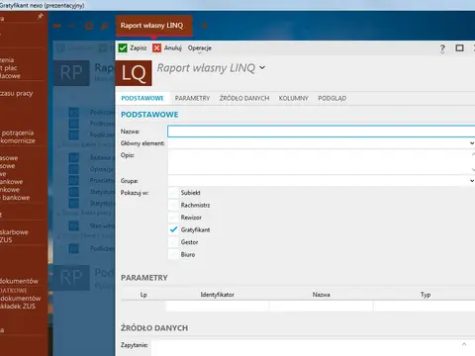Open help via the question mark icon
The height and width of the screenshot is (356, 475).
(x=442, y=48)
